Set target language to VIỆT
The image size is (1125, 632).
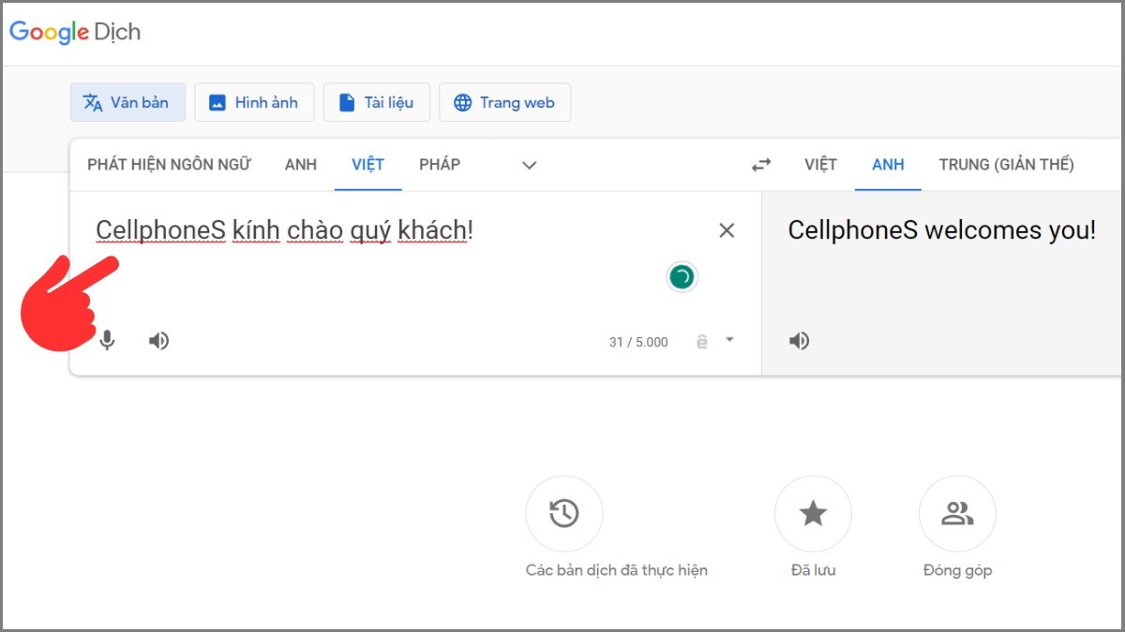(820, 165)
